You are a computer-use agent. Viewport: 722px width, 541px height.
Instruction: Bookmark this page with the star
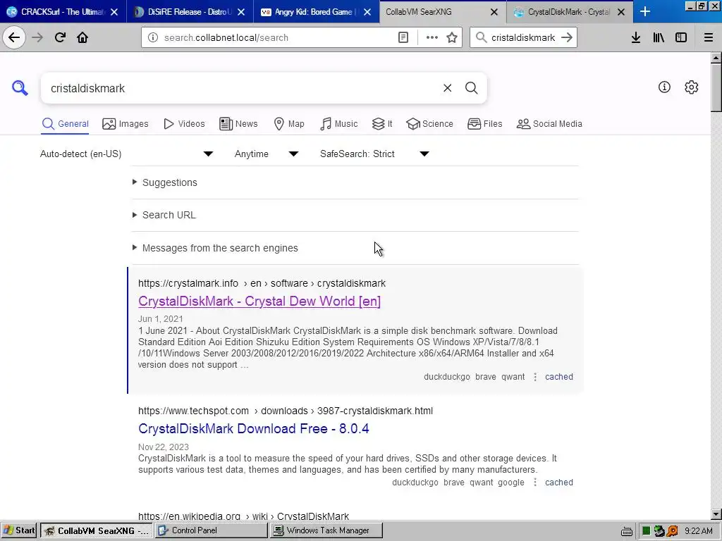pos(452,37)
